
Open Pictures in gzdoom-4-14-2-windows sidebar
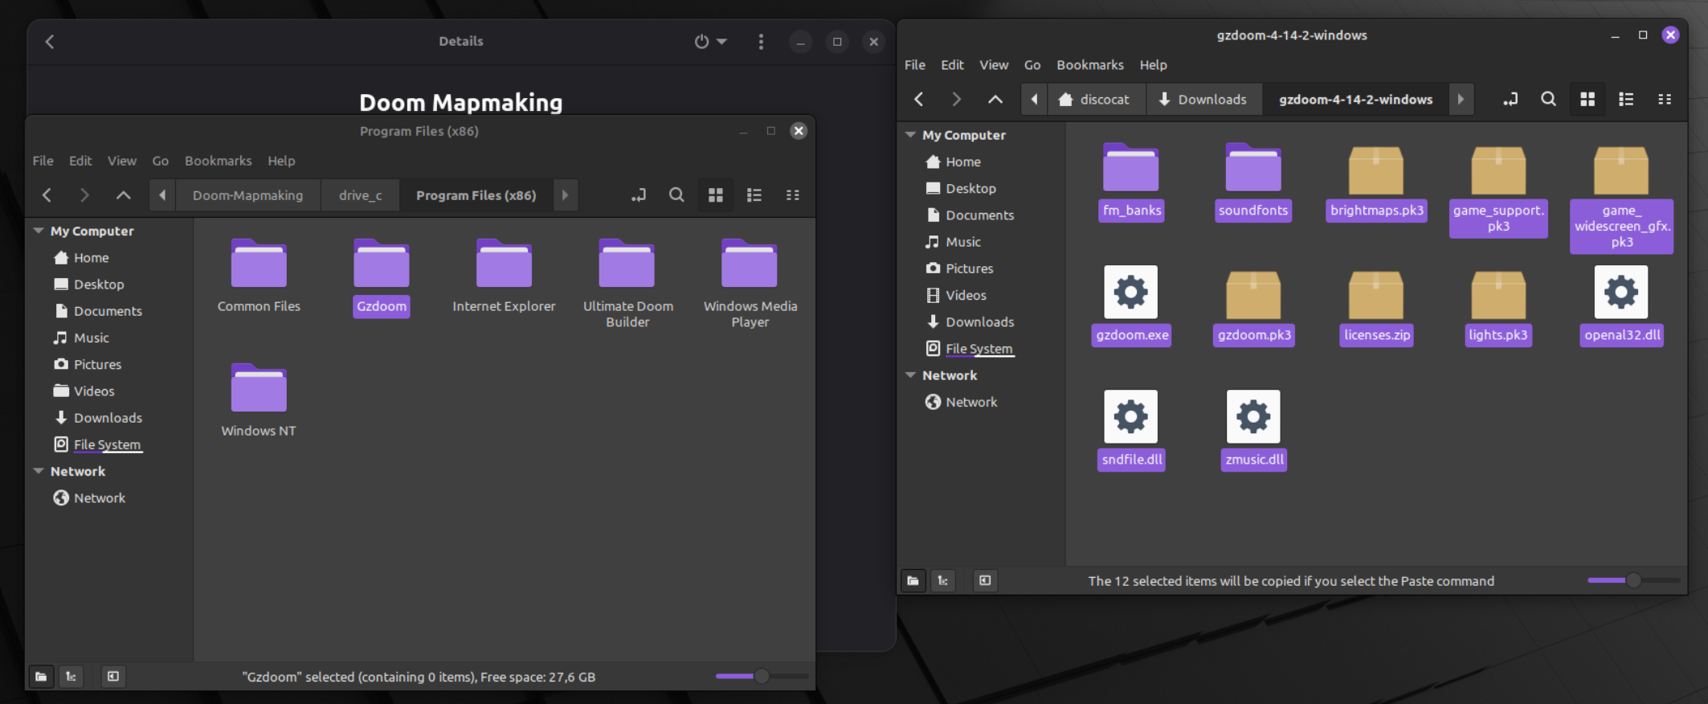968,268
